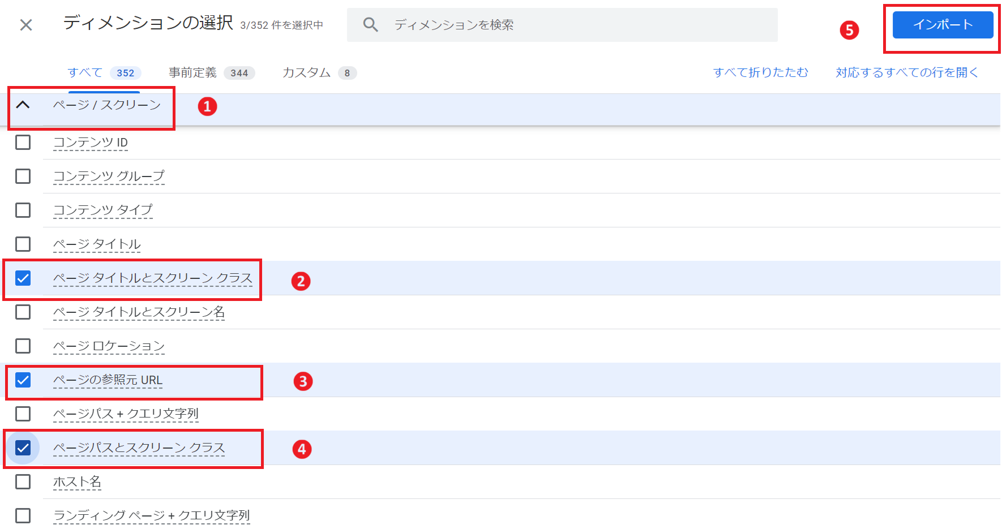Click the search magnifier icon
This screenshot has width=1002, height=525.
point(371,25)
